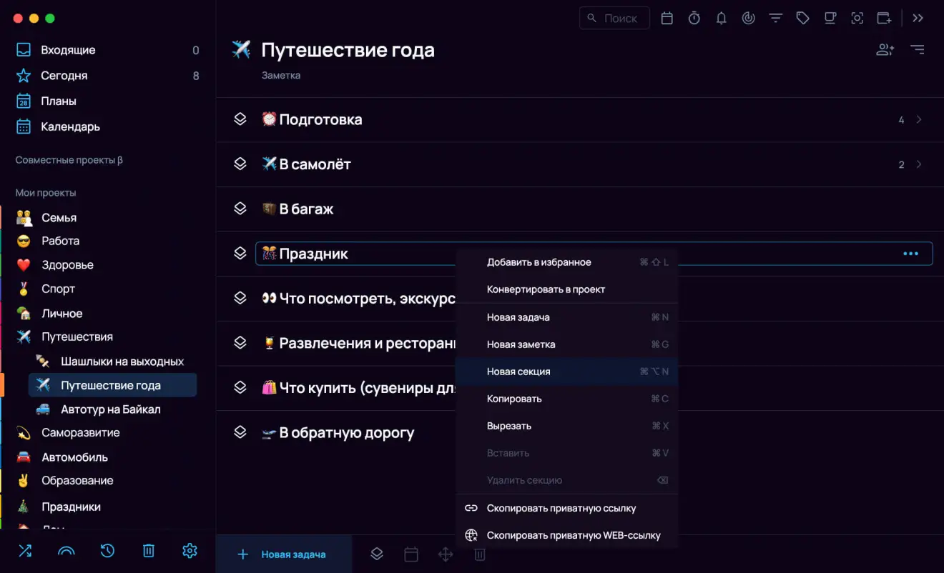The width and height of the screenshot is (944, 573).
Task: Select Новая секция in context menu
Action: click(x=518, y=372)
